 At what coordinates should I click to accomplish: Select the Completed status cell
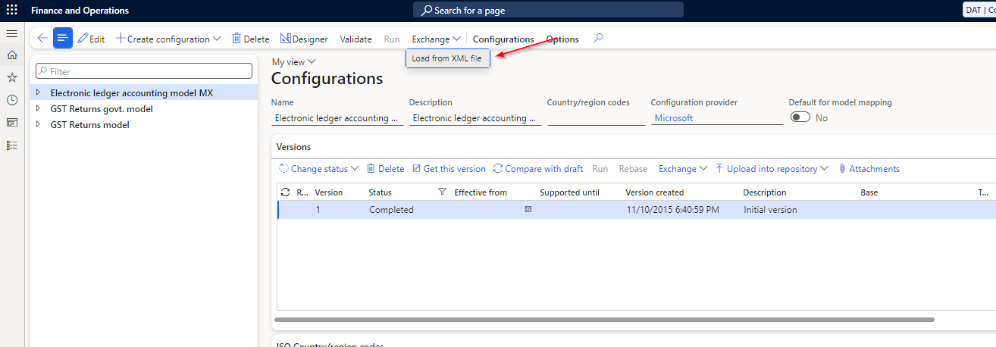point(391,210)
